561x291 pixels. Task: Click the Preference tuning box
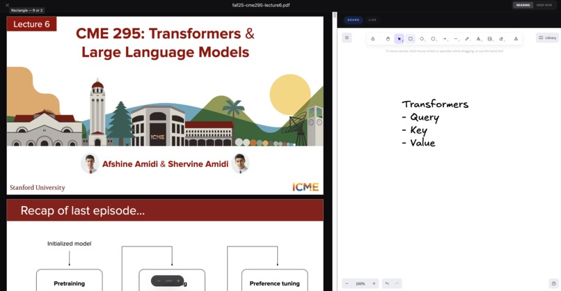tap(275, 281)
